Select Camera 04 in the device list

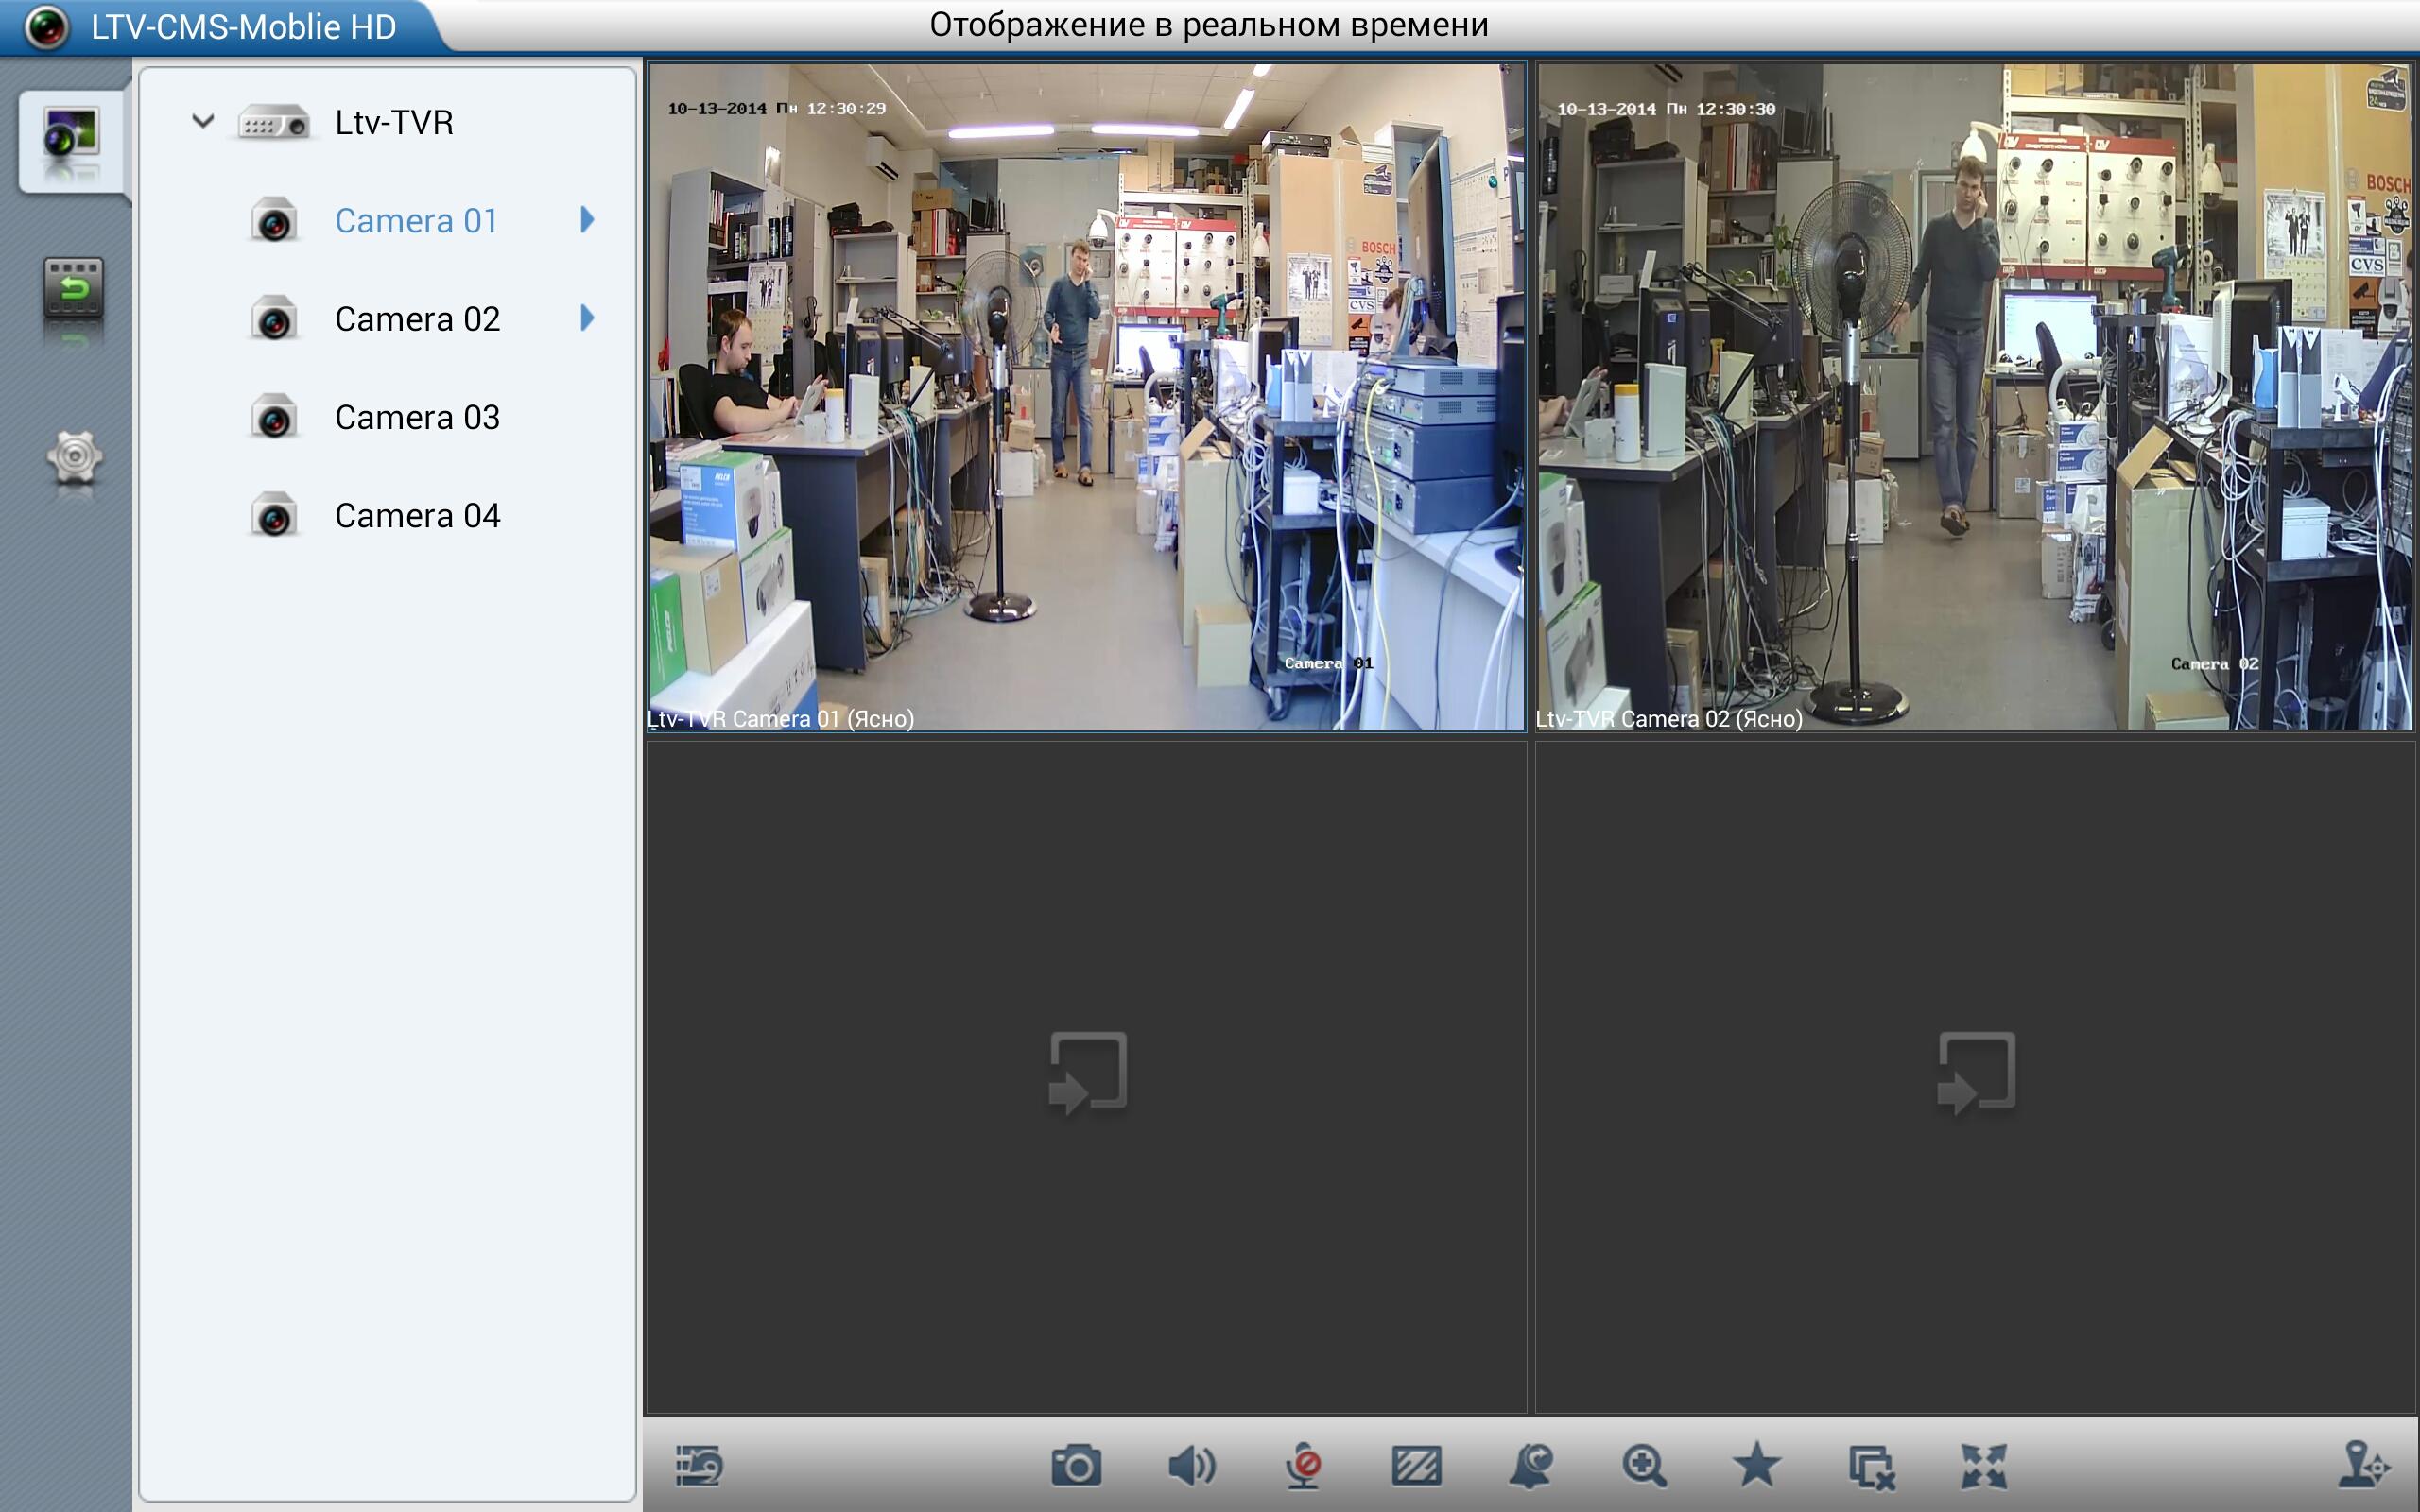(x=416, y=515)
